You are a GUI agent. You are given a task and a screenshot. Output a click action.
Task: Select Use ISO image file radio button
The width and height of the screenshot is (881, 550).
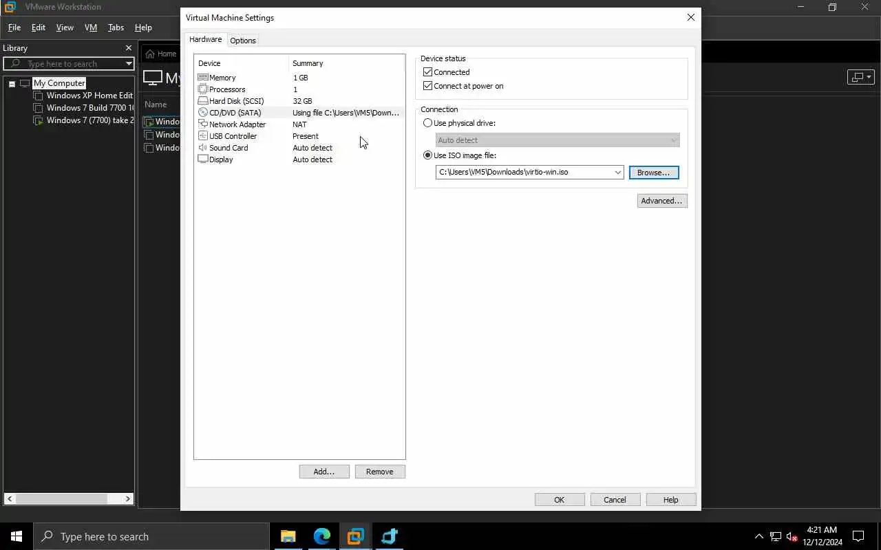(428, 155)
